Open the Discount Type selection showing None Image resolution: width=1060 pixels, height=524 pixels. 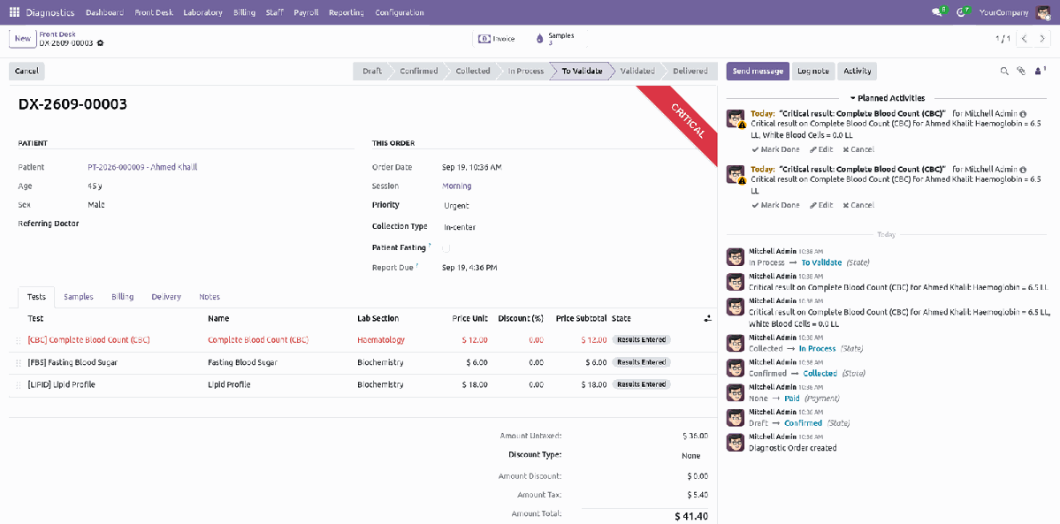690,456
